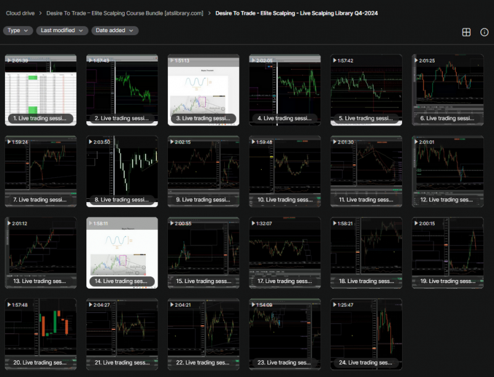Open video 8. Live trading session thumbnail
The height and width of the screenshot is (377, 494).
122,171
